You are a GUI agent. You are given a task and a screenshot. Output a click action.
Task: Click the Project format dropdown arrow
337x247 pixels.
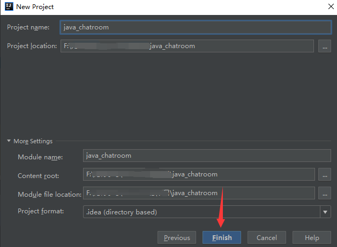point(325,212)
